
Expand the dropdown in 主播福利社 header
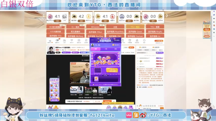click(x=117, y=40)
